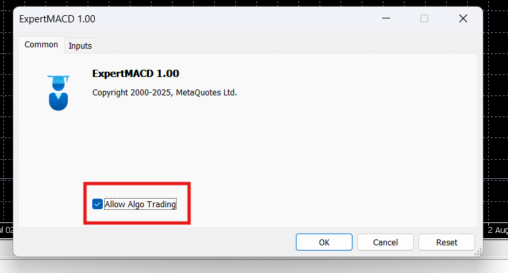Minimize the ExpertMACD properties window
Screen dimensions: 508x273
click(386, 18)
